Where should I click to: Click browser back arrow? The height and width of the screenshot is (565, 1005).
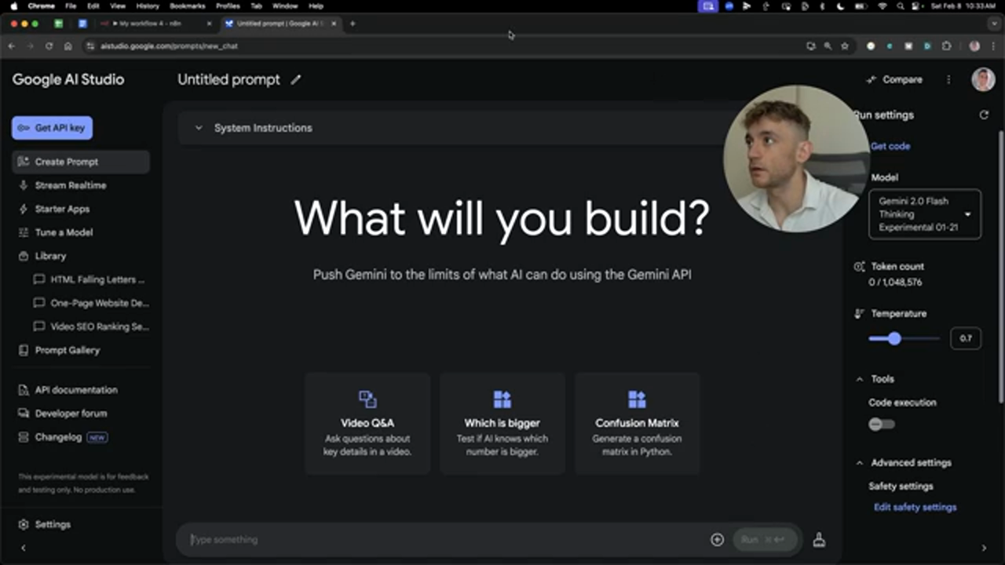tap(11, 46)
